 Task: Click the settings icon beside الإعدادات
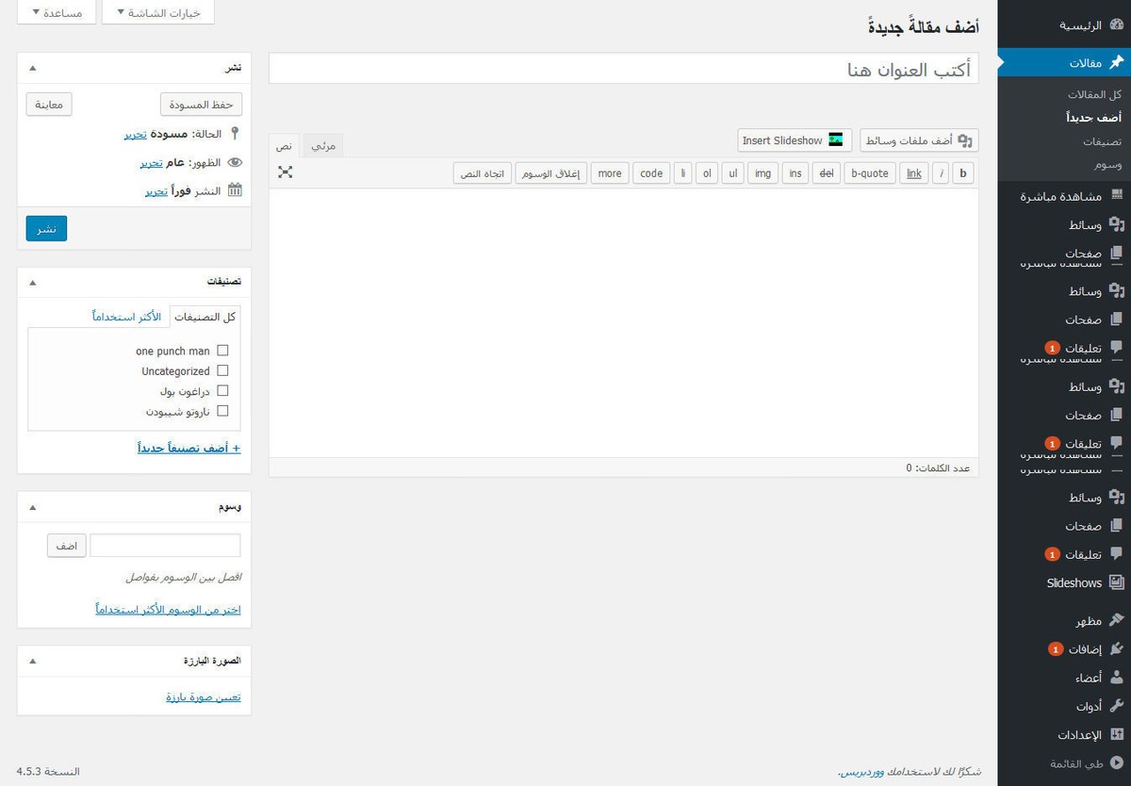(1117, 734)
